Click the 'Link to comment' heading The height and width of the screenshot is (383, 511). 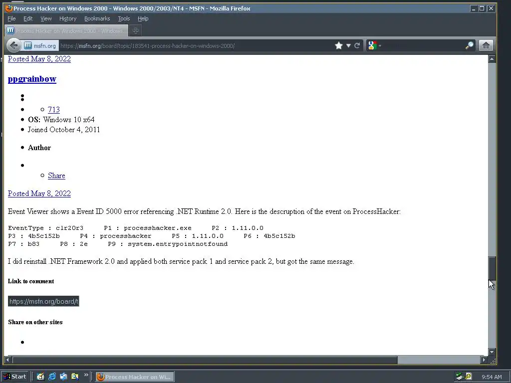[x=31, y=281]
